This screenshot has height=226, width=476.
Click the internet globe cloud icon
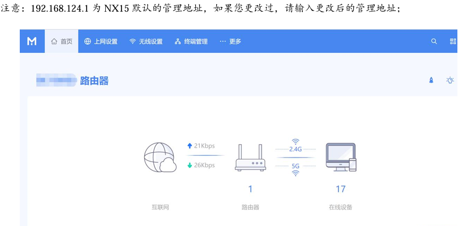coord(160,157)
